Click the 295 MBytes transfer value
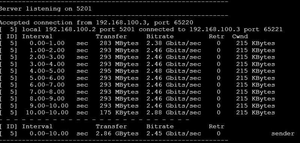The image size is (300, 143). click(x=119, y=71)
